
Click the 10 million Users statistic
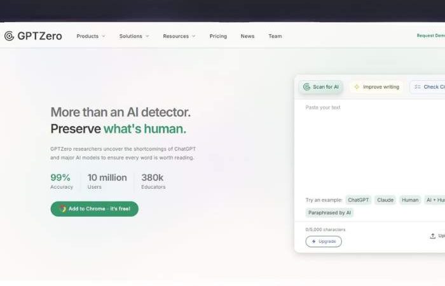coord(107,181)
